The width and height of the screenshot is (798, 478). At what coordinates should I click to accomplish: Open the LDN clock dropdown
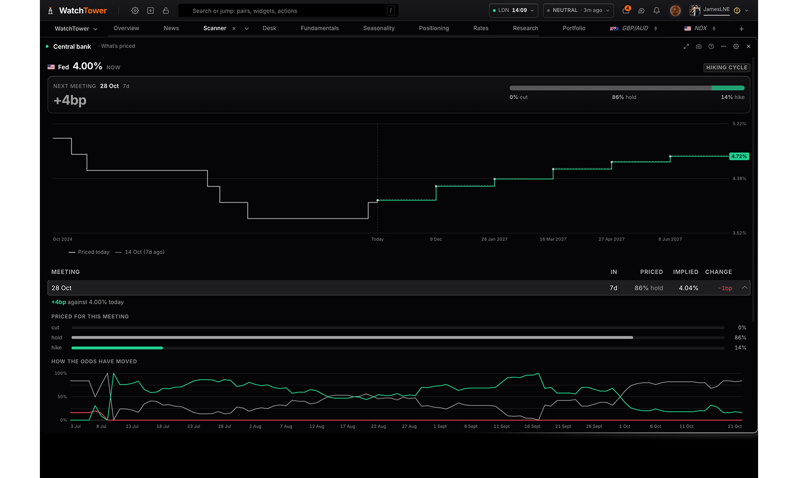[x=513, y=11]
